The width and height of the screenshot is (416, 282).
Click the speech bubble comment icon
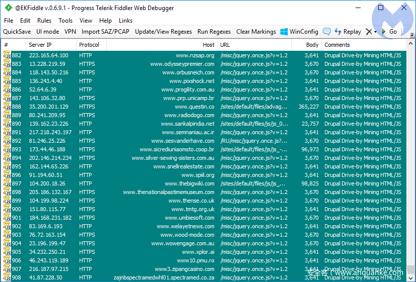[x=327, y=32]
